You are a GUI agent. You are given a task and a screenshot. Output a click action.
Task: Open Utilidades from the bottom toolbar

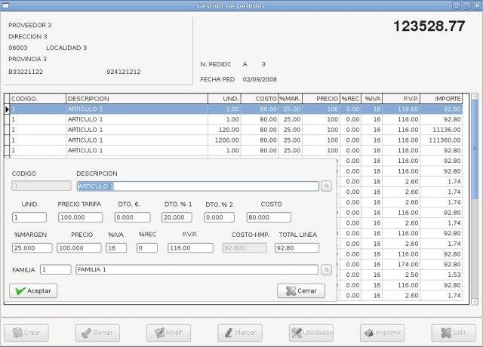(311, 333)
